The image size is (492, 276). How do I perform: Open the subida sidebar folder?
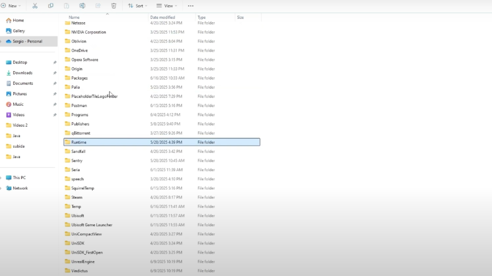pos(18,146)
